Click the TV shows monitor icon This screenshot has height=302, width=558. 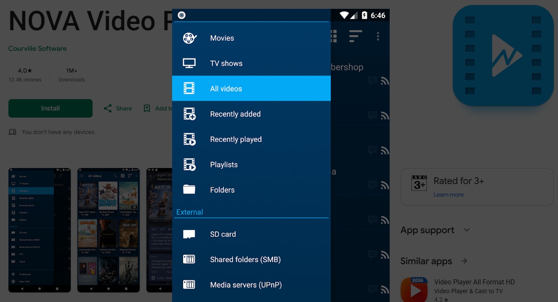[189, 63]
